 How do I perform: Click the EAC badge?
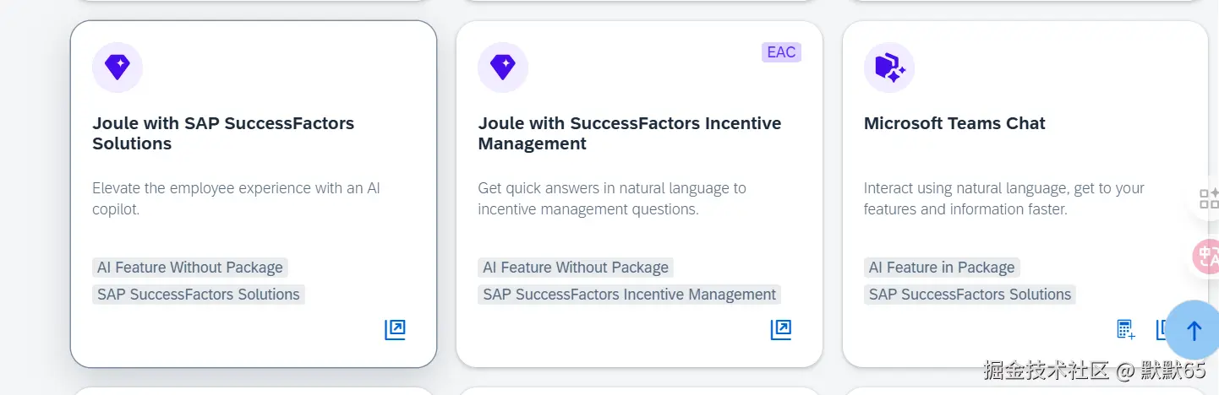781,52
